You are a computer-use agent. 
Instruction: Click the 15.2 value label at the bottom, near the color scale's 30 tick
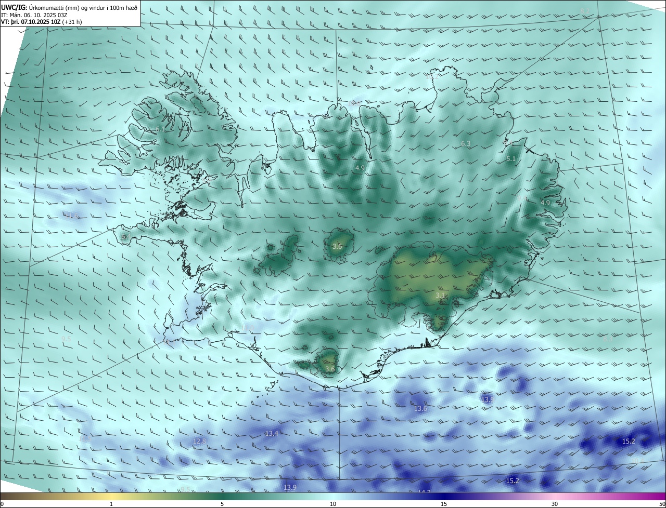pyautogui.click(x=513, y=481)
